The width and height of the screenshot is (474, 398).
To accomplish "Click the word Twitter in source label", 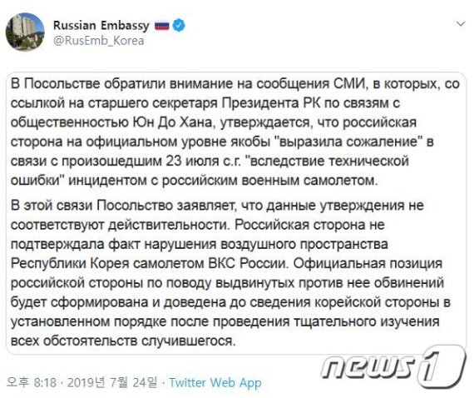I will [x=188, y=382].
